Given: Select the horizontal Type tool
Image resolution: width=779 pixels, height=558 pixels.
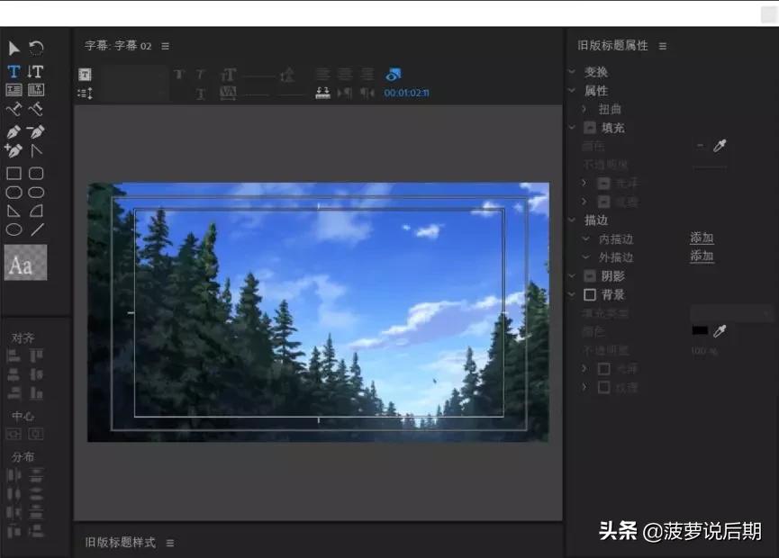Looking at the screenshot, I should [13, 71].
